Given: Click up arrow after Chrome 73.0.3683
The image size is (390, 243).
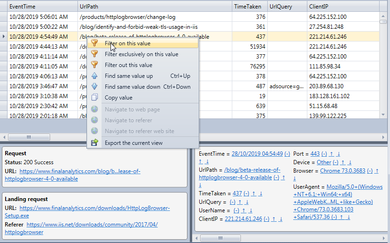Looking at the screenshot, I should tap(377, 171).
